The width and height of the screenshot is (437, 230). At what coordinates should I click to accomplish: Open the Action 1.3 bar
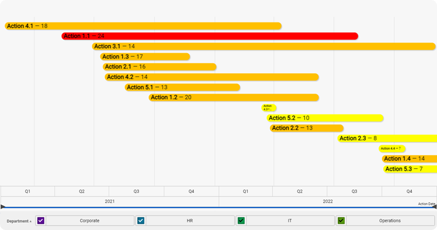click(145, 57)
